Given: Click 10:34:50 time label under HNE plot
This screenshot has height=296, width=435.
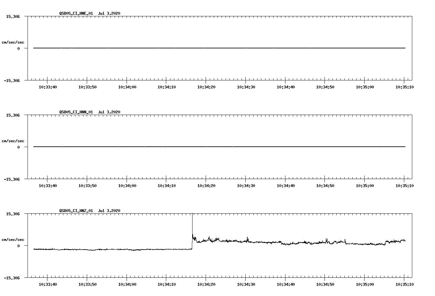Looking at the screenshot, I should pyautogui.click(x=325, y=87).
